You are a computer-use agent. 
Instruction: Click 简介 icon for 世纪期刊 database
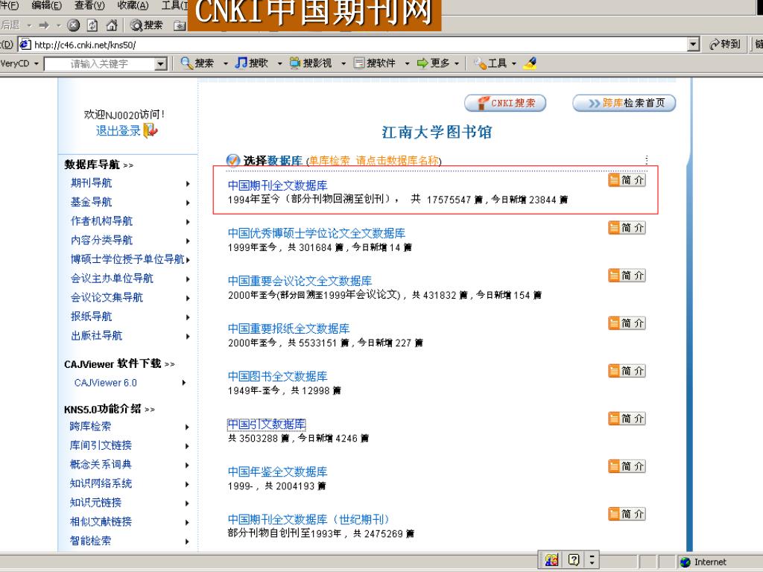coord(627,514)
